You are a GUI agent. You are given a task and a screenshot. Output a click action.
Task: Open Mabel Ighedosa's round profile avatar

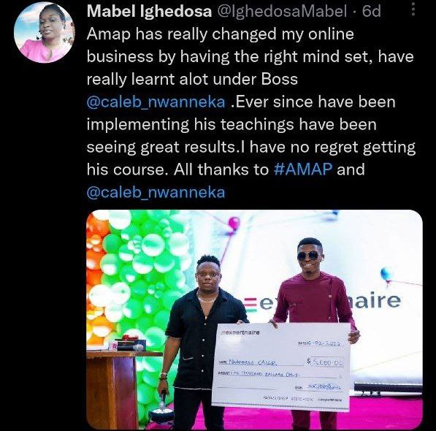[x=44, y=33]
